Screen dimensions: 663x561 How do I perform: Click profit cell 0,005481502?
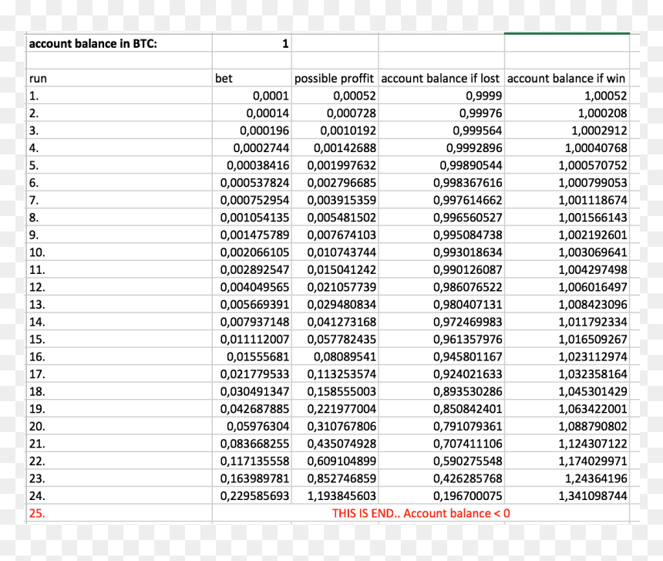pyautogui.click(x=335, y=217)
